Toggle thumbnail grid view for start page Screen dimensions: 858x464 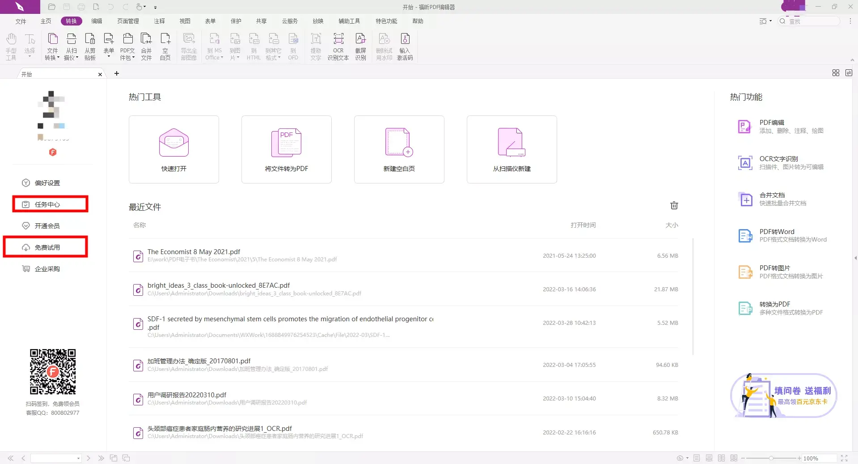pos(836,73)
